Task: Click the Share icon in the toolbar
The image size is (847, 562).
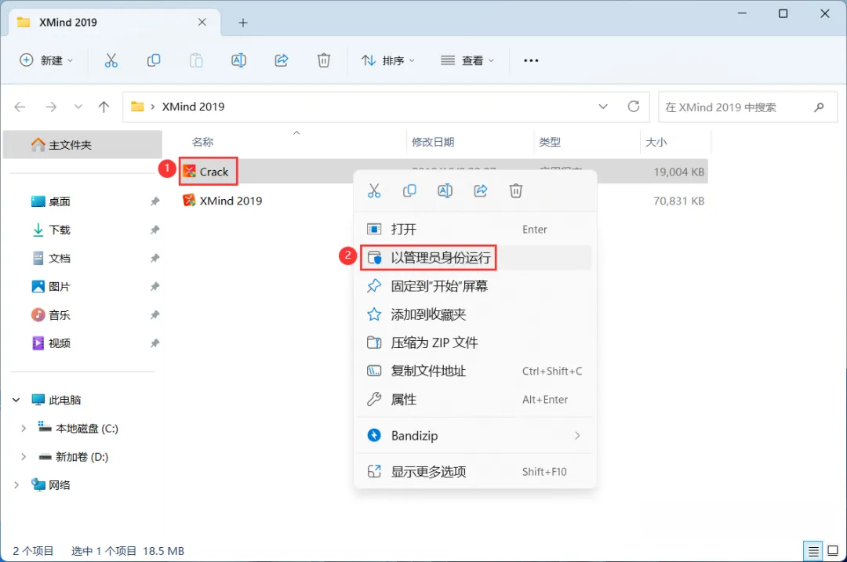Action: [x=282, y=60]
